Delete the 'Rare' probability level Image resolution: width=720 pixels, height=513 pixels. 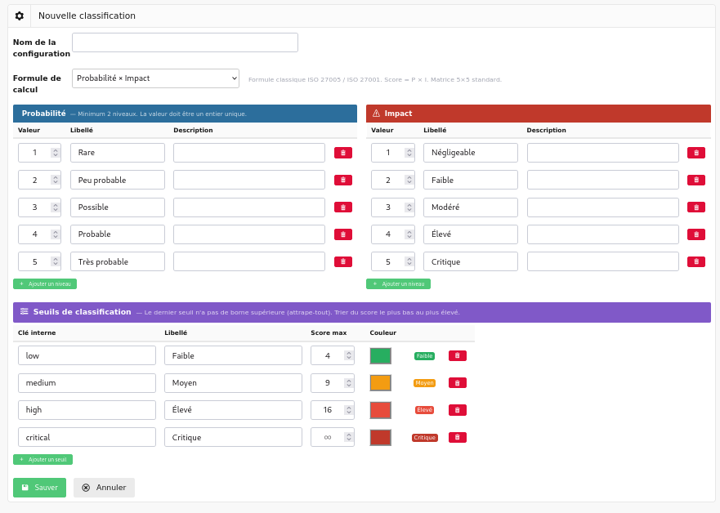coord(343,153)
